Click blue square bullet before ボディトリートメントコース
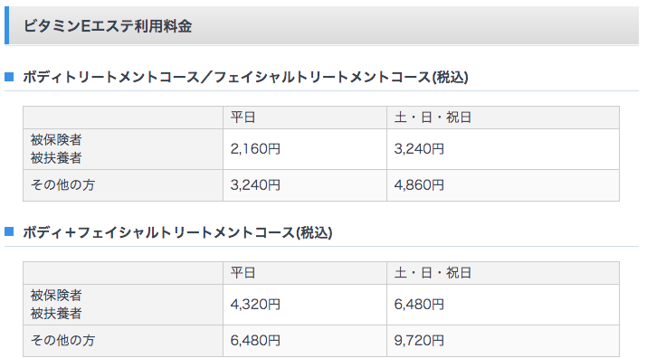Image resolution: width=647 pixels, height=358 pixels. click(x=9, y=77)
